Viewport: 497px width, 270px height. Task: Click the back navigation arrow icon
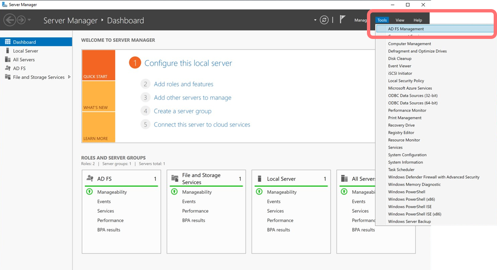pos(10,20)
